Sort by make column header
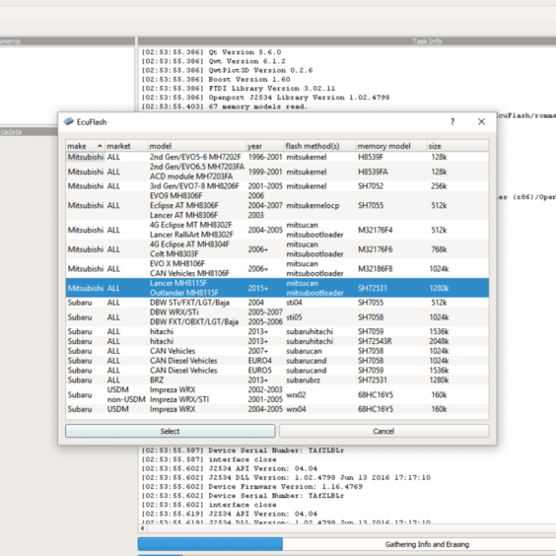This screenshot has height=556, width=556. pos(85,146)
